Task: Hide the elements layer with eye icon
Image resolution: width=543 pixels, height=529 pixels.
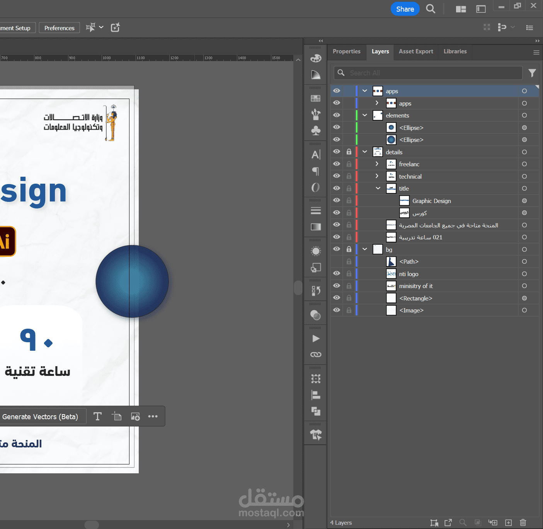Action: pos(337,115)
